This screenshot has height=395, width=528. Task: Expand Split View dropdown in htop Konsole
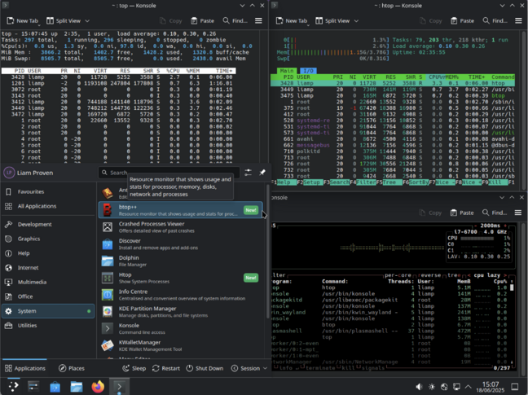coord(356,21)
